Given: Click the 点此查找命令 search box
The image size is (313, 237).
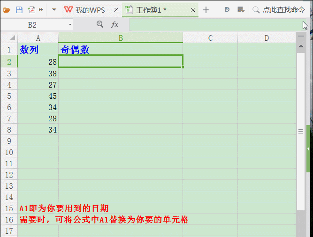Looking at the screenshot, I should click(283, 10).
